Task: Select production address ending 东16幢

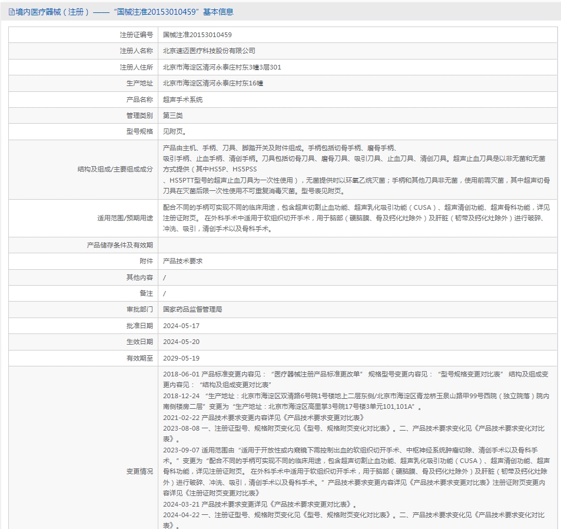Action: click(213, 83)
